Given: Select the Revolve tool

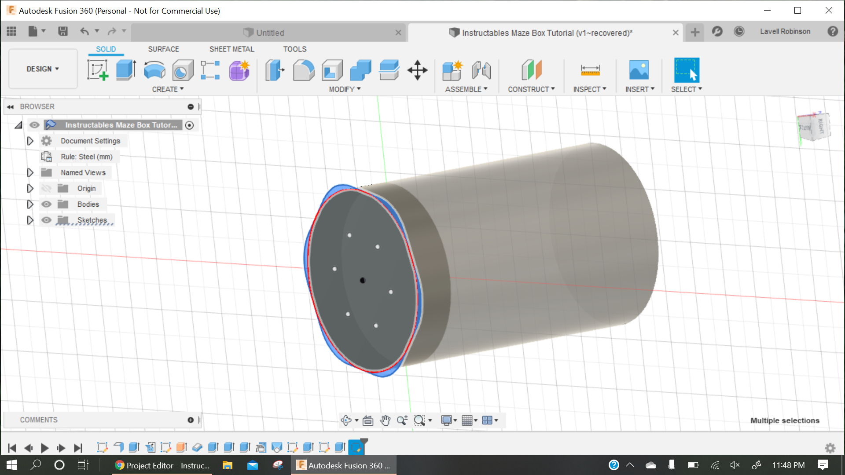Looking at the screenshot, I should tap(154, 70).
